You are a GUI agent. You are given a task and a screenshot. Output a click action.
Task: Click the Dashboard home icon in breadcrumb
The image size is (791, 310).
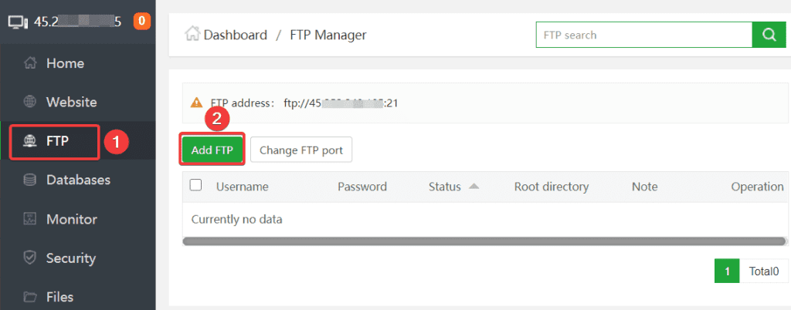(192, 35)
